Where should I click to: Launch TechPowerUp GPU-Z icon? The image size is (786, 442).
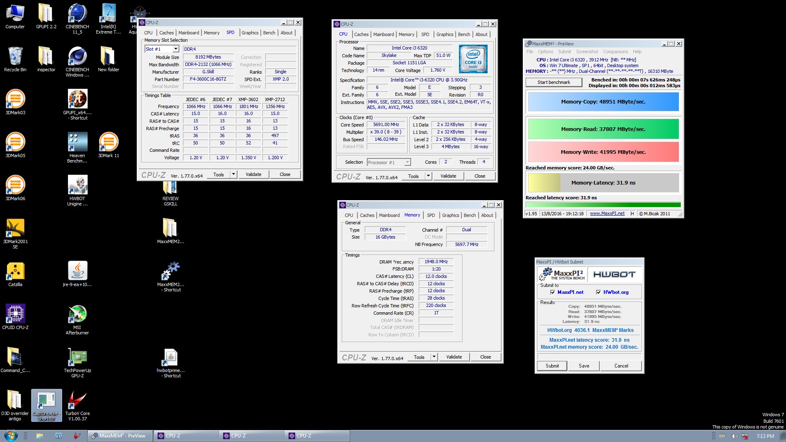coord(77,363)
